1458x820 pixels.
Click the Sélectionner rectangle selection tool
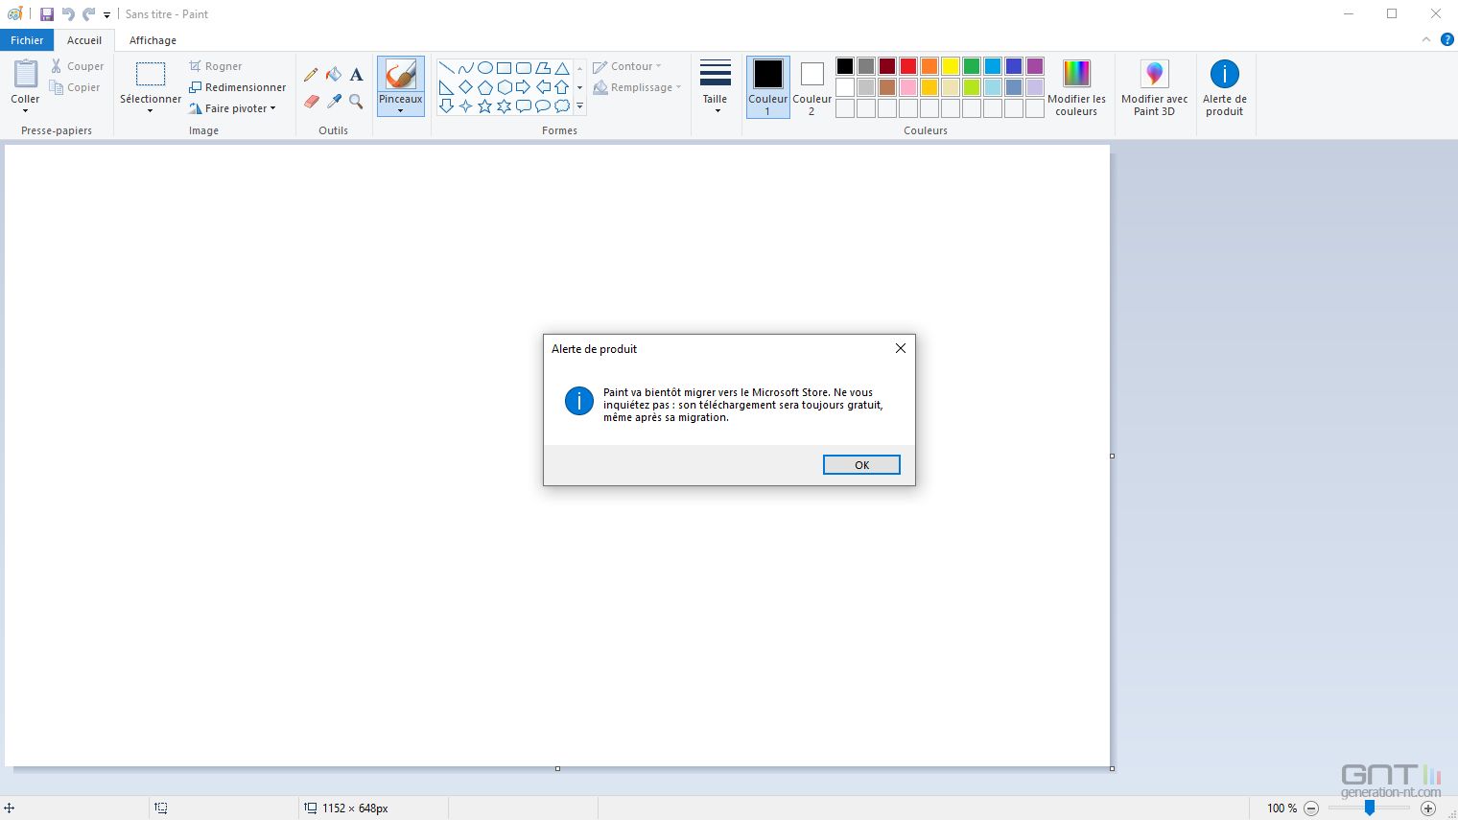tap(151, 75)
